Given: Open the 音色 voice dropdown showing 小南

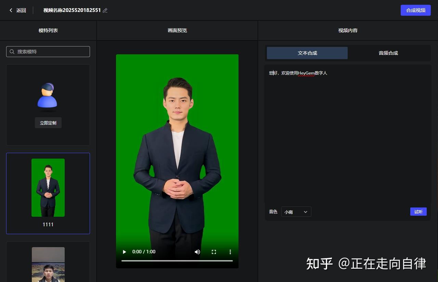Looking at the screenshot, I should tap(296, 212).
